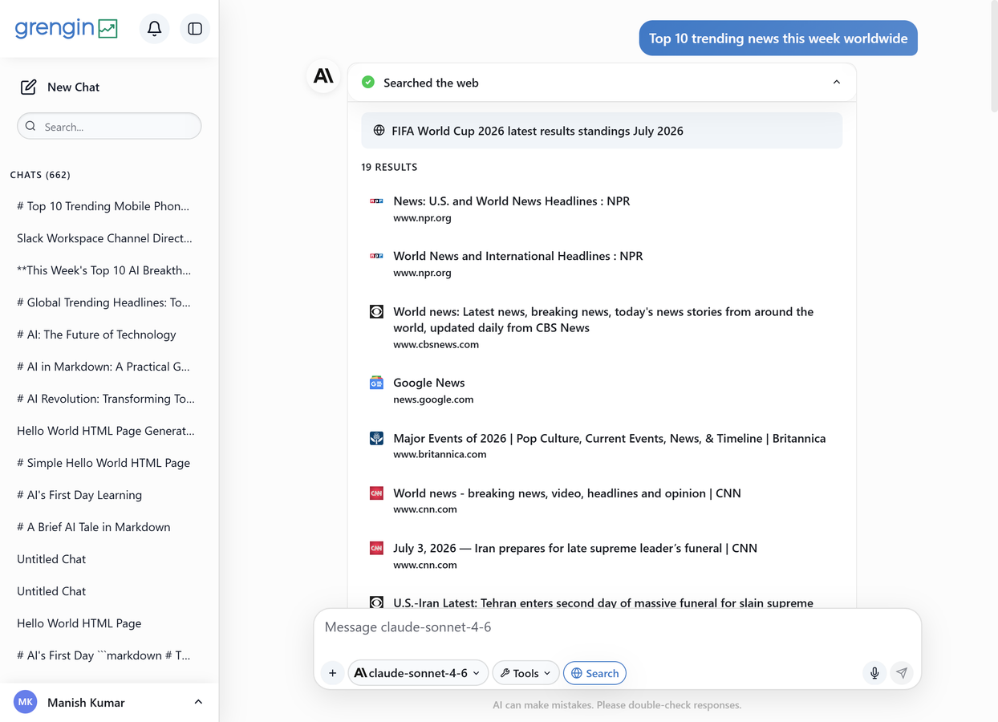998x722 pixels.
Task: Open the Tools dropdown
Action: pos(525,673)
